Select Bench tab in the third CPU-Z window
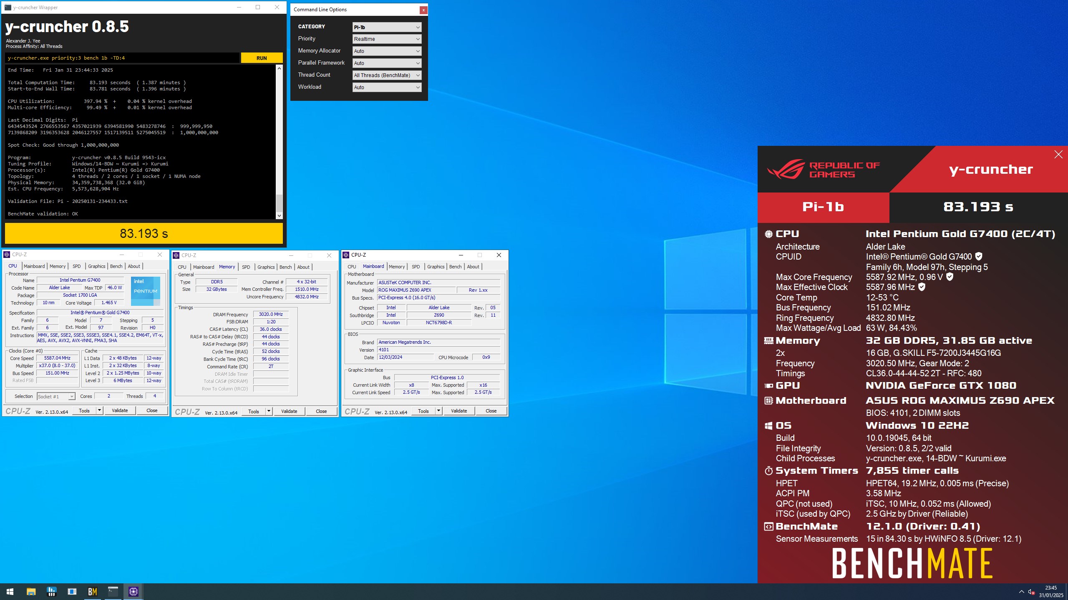This screenshot has width=1068, height=600. point(456,267)
